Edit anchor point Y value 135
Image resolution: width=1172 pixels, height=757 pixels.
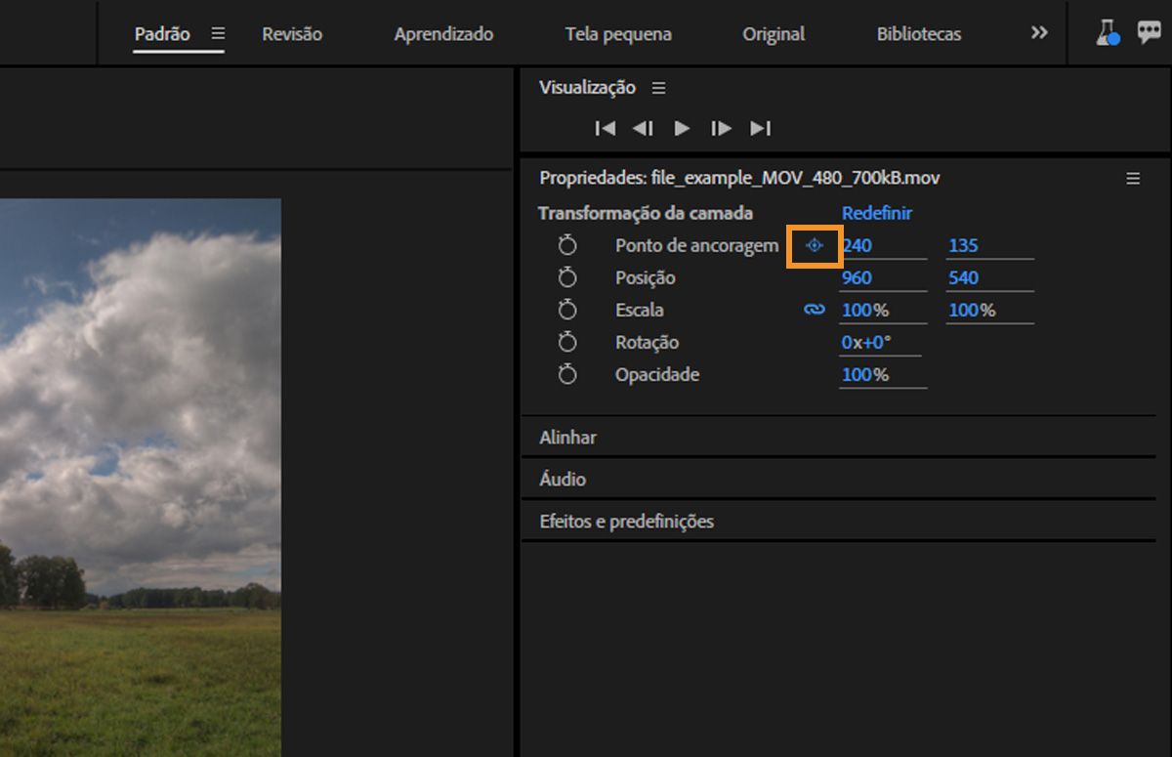click(x=989, y=246)
